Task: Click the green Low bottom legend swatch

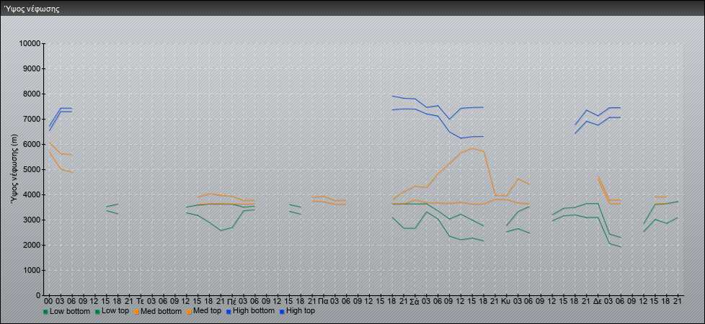Action: tap(45, 312)
